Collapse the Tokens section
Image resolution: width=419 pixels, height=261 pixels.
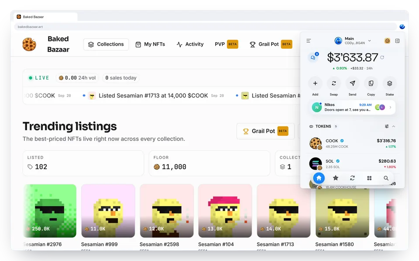pos(394,126)
